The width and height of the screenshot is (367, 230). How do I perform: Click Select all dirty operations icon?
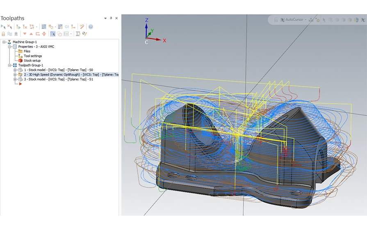9,27
